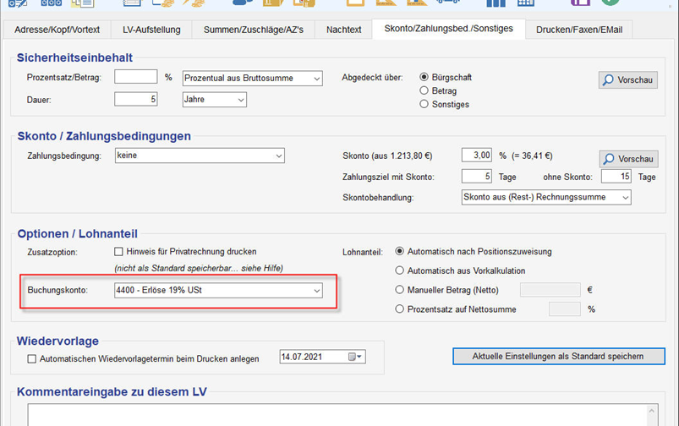Open the Drucken/Faxen/EMail tab
The height and width of the screenshot is (426, 679).
pos(579,30)
